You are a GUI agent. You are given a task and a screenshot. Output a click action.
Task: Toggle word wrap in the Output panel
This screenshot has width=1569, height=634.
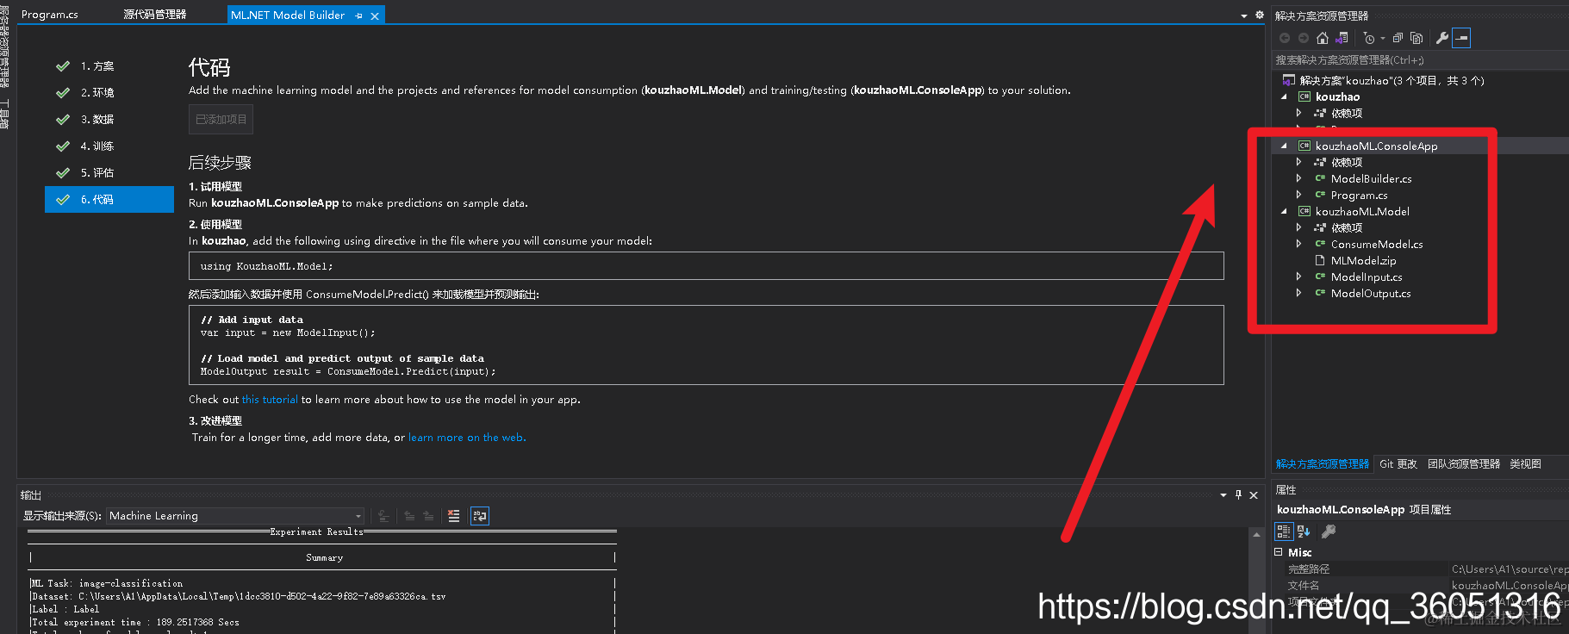tap(480, 516)
